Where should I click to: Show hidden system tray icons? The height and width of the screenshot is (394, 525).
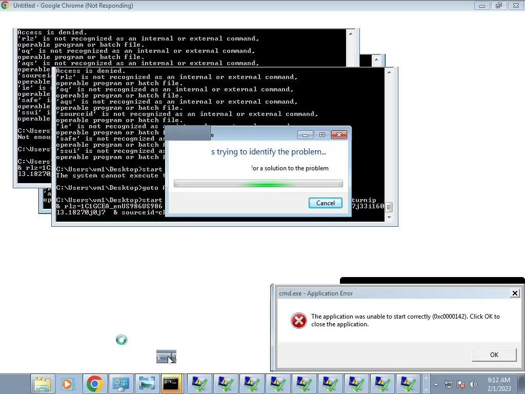pos(436,384)
